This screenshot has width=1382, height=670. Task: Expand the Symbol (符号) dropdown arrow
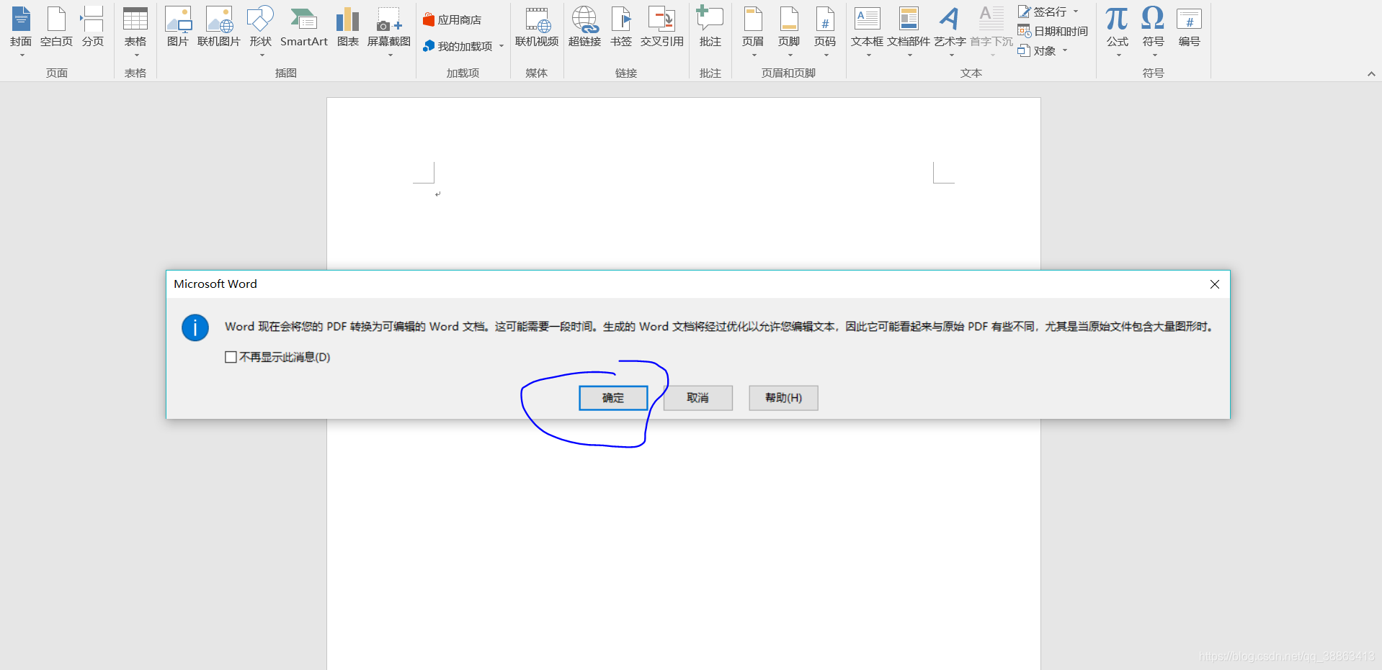click(1154, 55)
